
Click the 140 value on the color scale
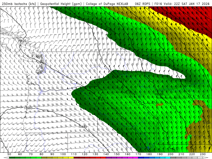tap(106, 154)
